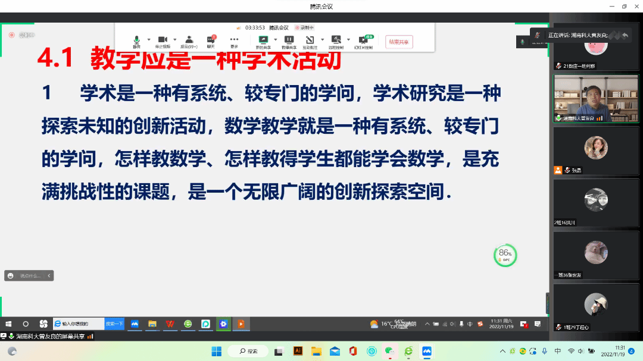Open the More options (three dots)
Viewport: 643px width, 361px height.
(x=234, y=40)
